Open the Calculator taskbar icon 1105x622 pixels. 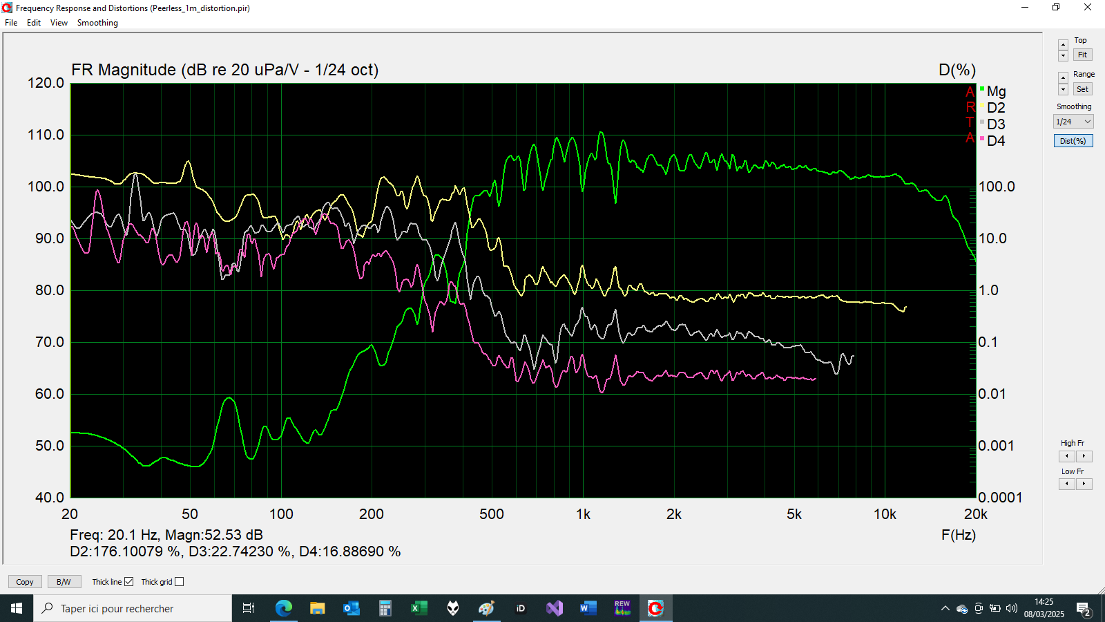pos(385,608)
